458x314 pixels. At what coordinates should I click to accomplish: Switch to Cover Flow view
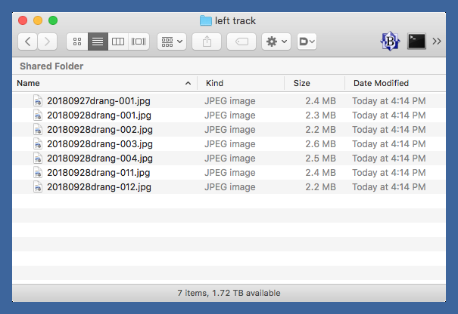(x=139, y=42)
